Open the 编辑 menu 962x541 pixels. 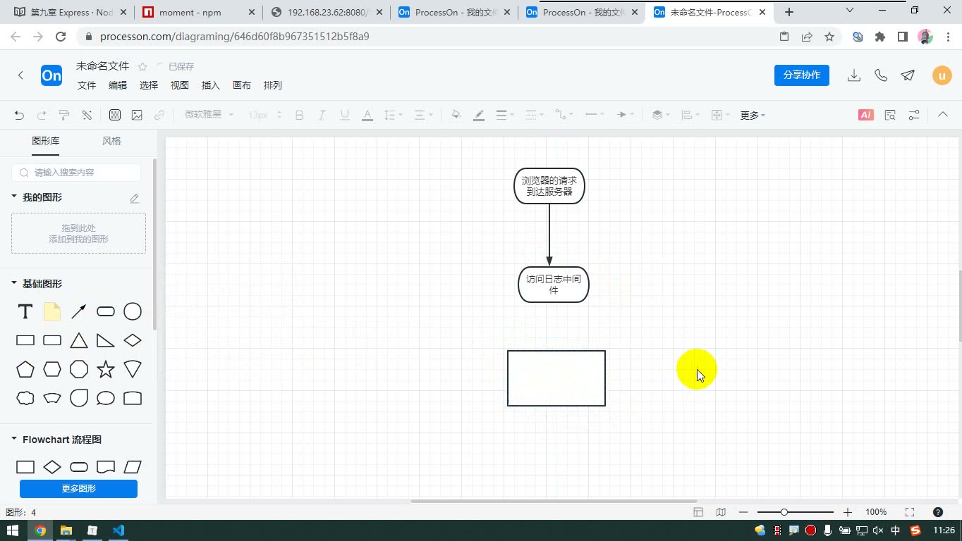click(x=118, y=85)
